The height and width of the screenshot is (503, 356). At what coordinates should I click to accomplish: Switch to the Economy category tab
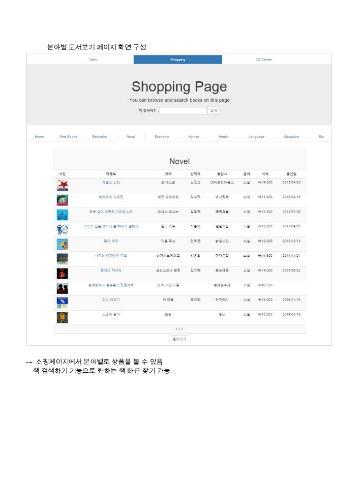pos(162,137)
